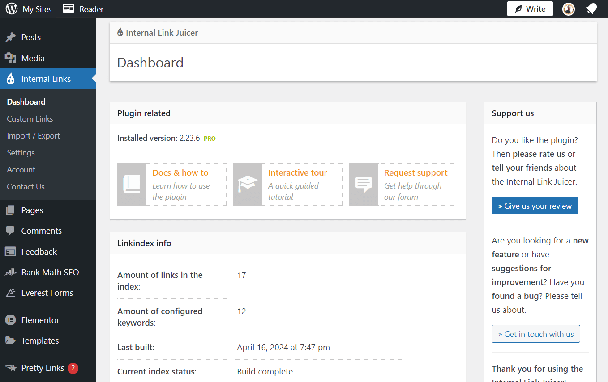Click the version number 2.23.6

pyautogui.click(x=190, y=138)
